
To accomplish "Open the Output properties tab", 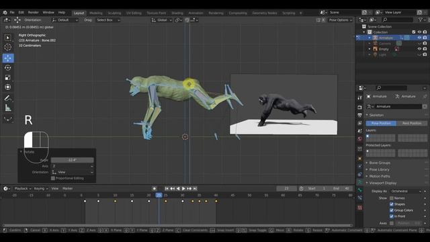I will pyautogui.click(x=360, y=115).
